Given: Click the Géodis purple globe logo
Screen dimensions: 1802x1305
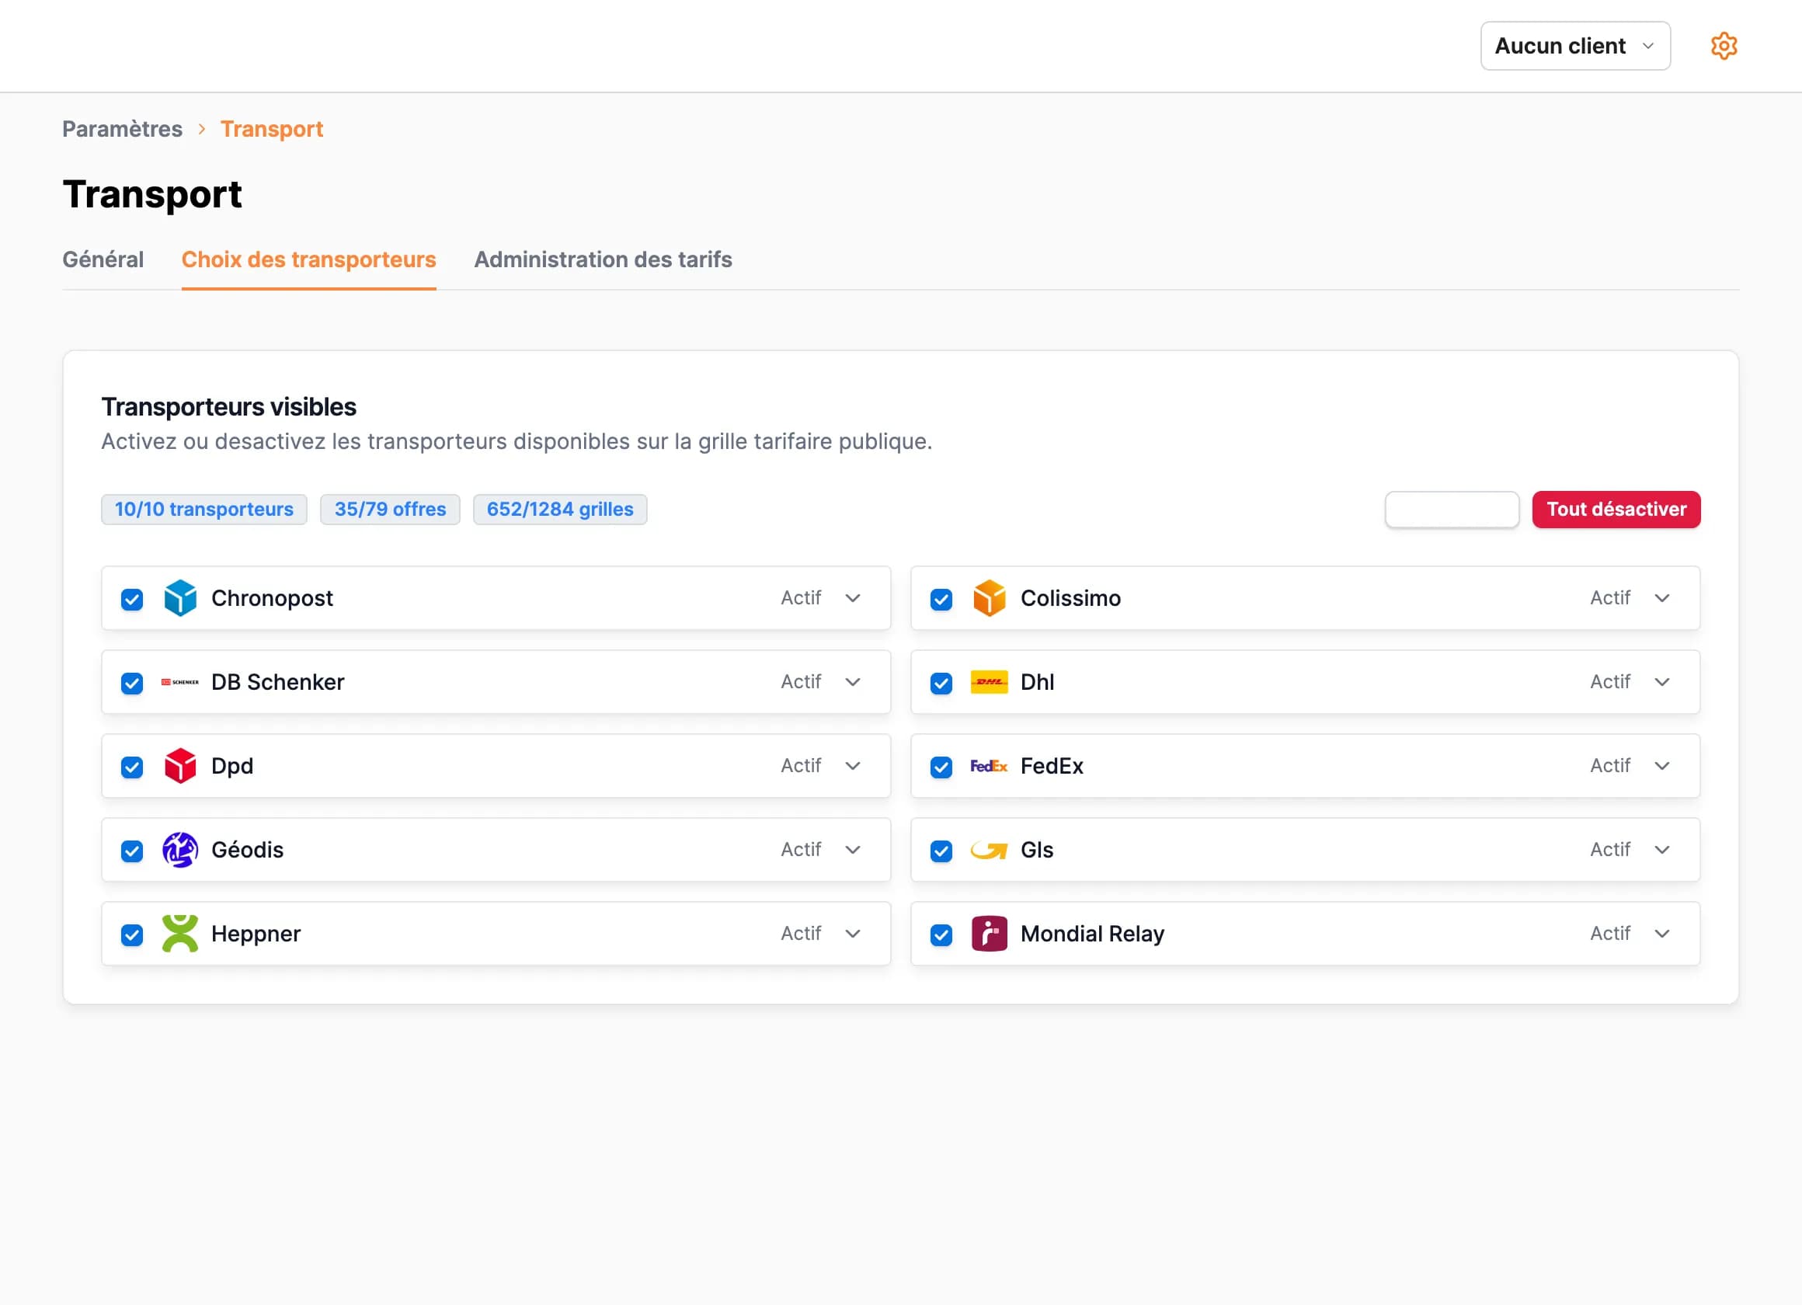Looking at the screenshot, I should (180, 851).
